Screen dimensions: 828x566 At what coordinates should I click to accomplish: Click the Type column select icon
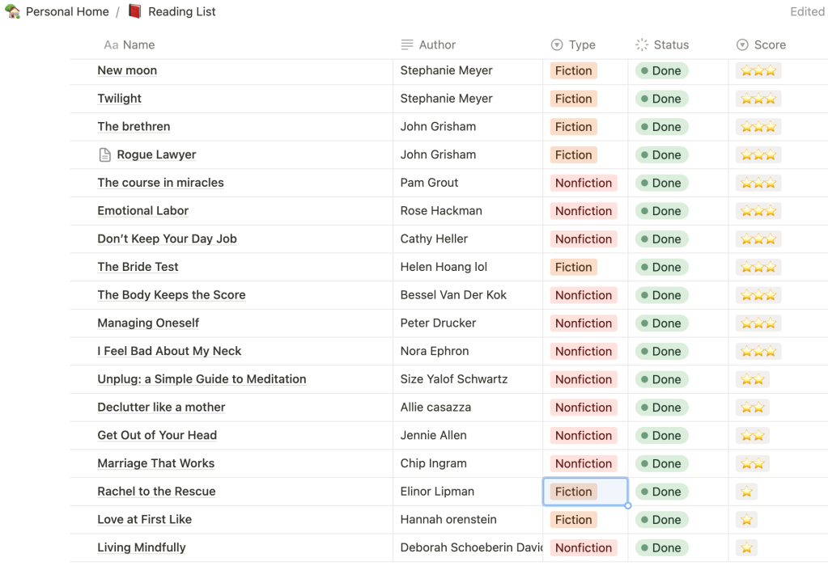pos(557,45)
